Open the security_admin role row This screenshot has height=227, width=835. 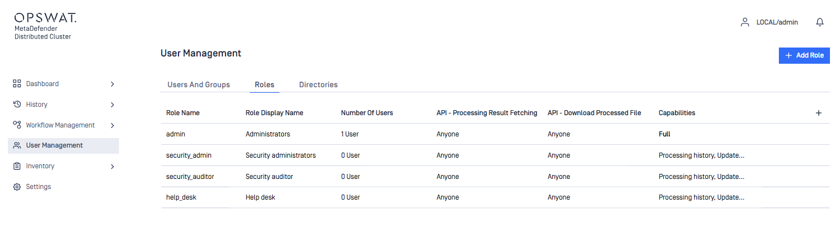pyautogui.click(x=189, y=155)
